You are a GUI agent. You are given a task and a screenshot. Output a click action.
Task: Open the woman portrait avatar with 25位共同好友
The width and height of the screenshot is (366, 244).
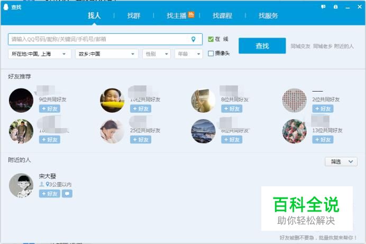tap(112, 131)
